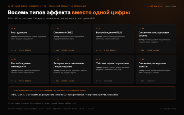This screenshot has width=184, height=115.
Task: Click 'P&L · косвенное' tag in 'Учётные эффекты резервов' card
Action: [104, 81]
